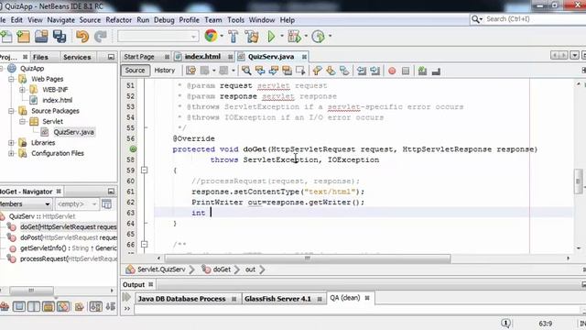Click the green Run Project icon
586x330 pixels.
272,37
